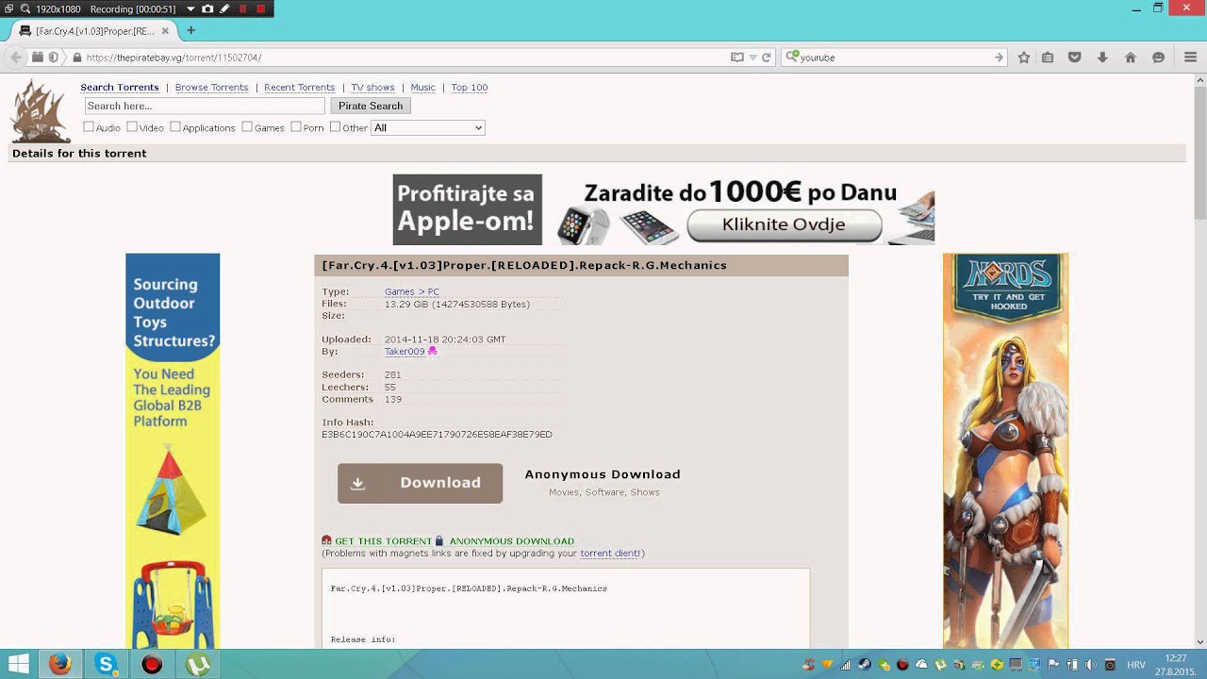Screen dimensions: 1207x679
Task: Click the Action Center flag tray icon
Action: click(1053, 665)
